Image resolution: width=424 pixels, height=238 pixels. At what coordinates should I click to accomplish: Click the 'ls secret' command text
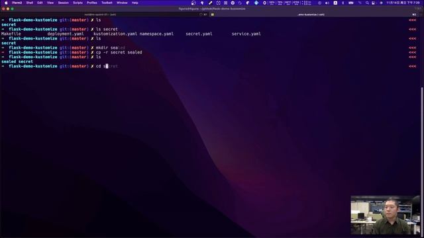(x=107, y=29)
